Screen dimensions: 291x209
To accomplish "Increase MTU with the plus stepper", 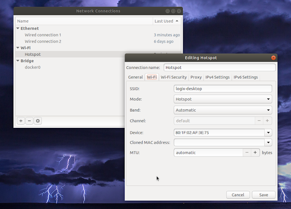I will point(256,153).
